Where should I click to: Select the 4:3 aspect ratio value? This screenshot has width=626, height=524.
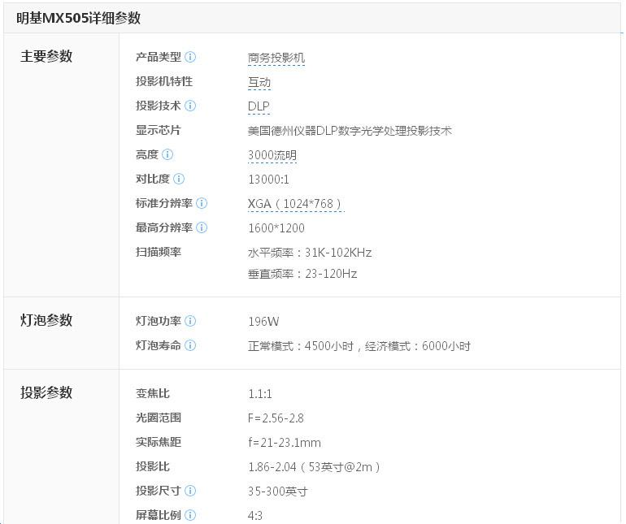click(x=255, y=516)
